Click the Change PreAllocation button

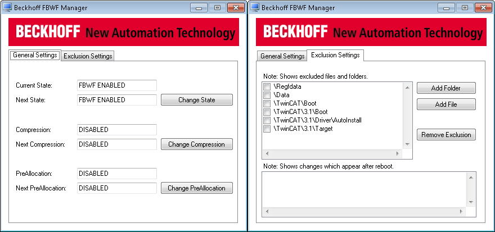coord(197,188)
